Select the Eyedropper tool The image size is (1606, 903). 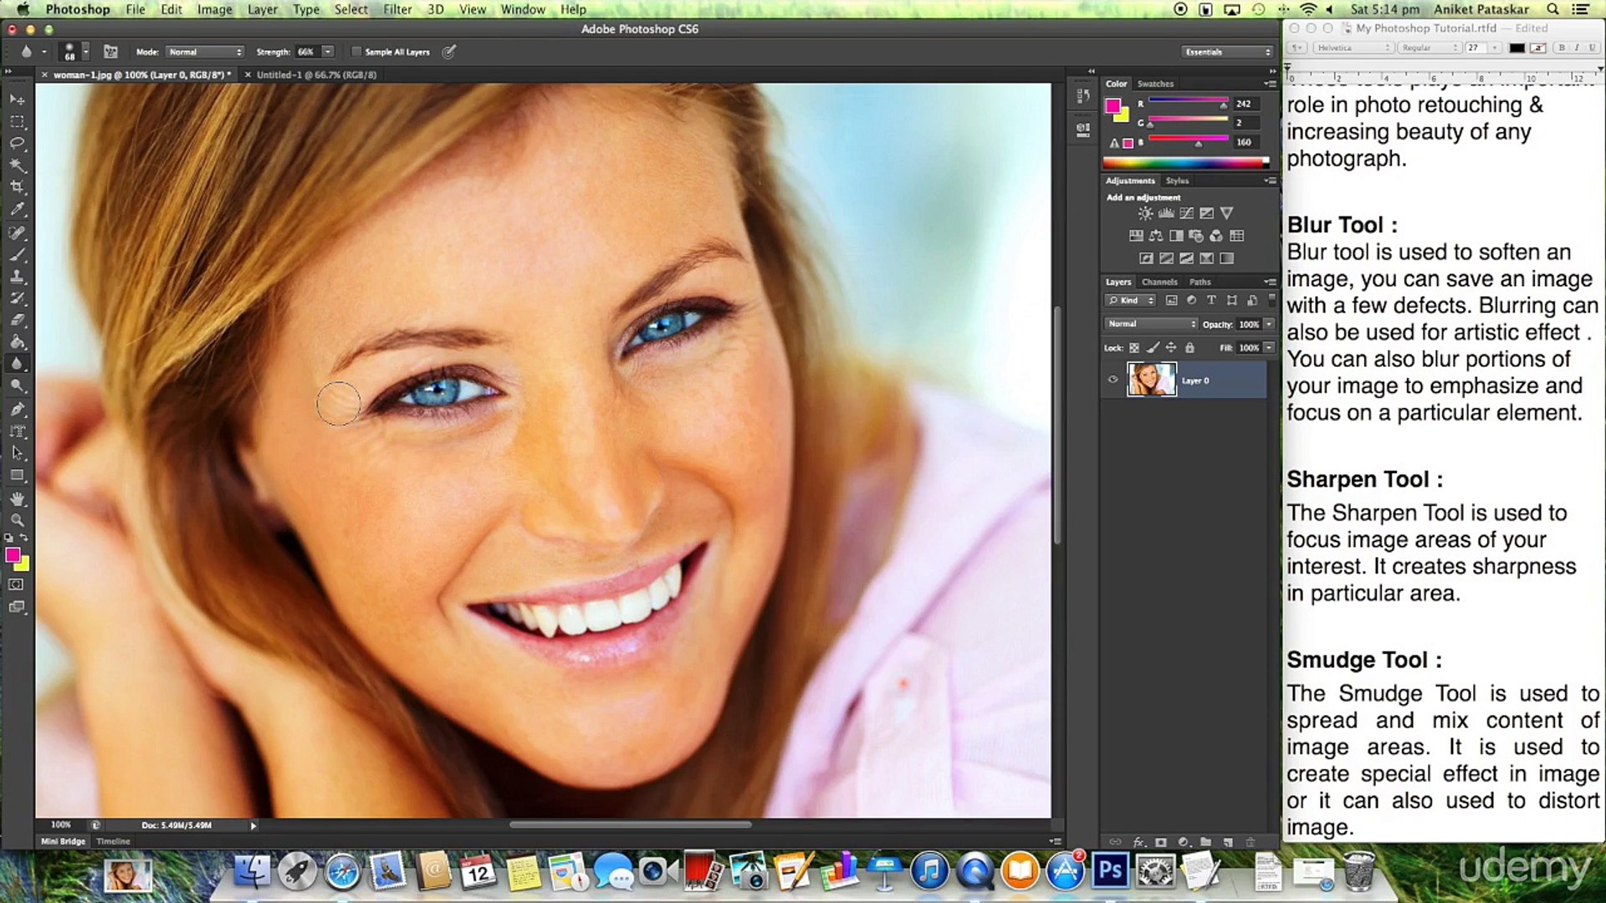(17, 209)
